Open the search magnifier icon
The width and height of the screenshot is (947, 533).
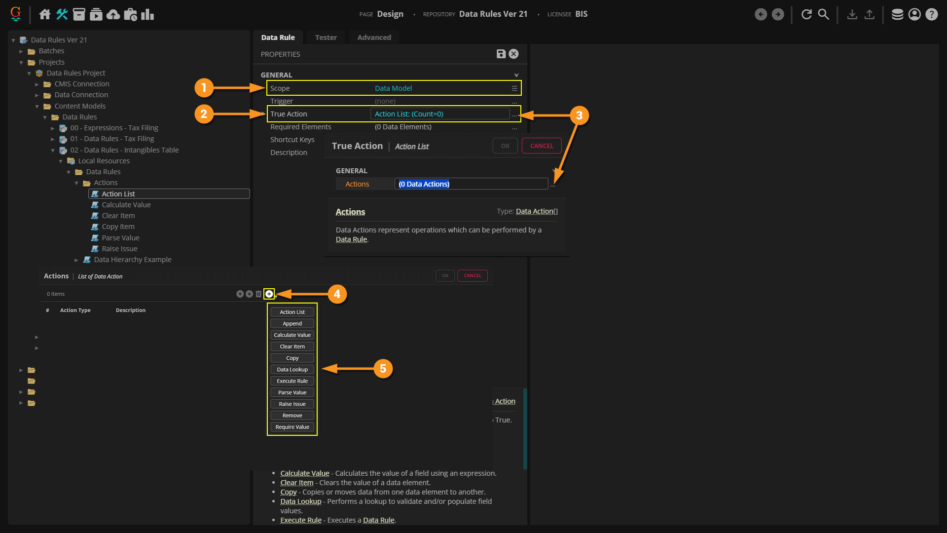(x=823, y=14)
